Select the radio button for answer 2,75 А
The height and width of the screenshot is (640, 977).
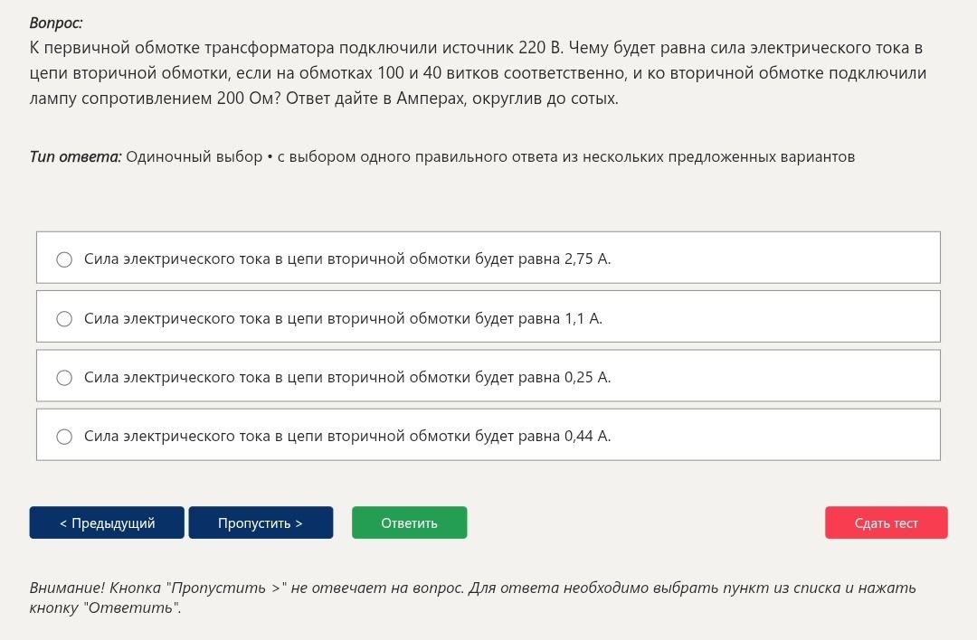point(64,259)
